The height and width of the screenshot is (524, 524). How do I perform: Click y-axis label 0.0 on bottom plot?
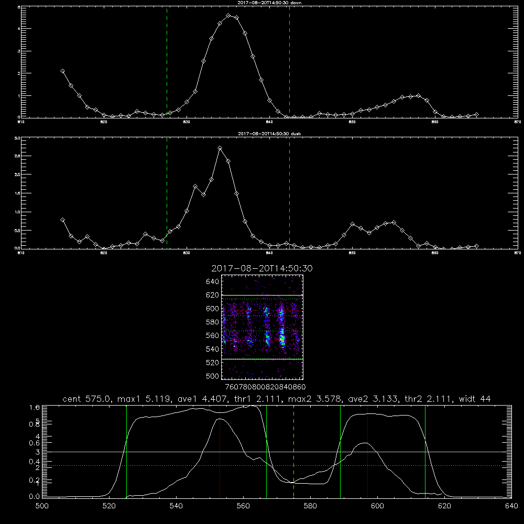tap(35, 497)
